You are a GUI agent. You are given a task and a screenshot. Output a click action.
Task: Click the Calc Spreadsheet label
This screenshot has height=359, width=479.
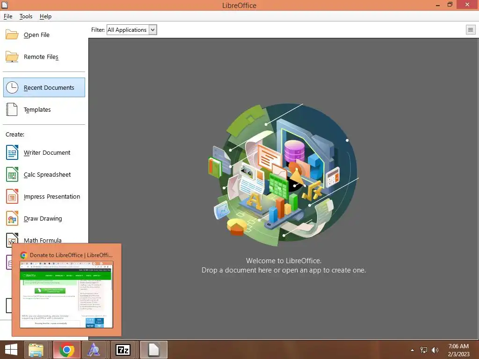point(47,175)
